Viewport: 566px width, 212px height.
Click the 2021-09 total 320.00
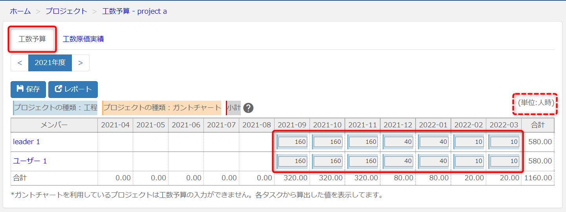(296, 178)
